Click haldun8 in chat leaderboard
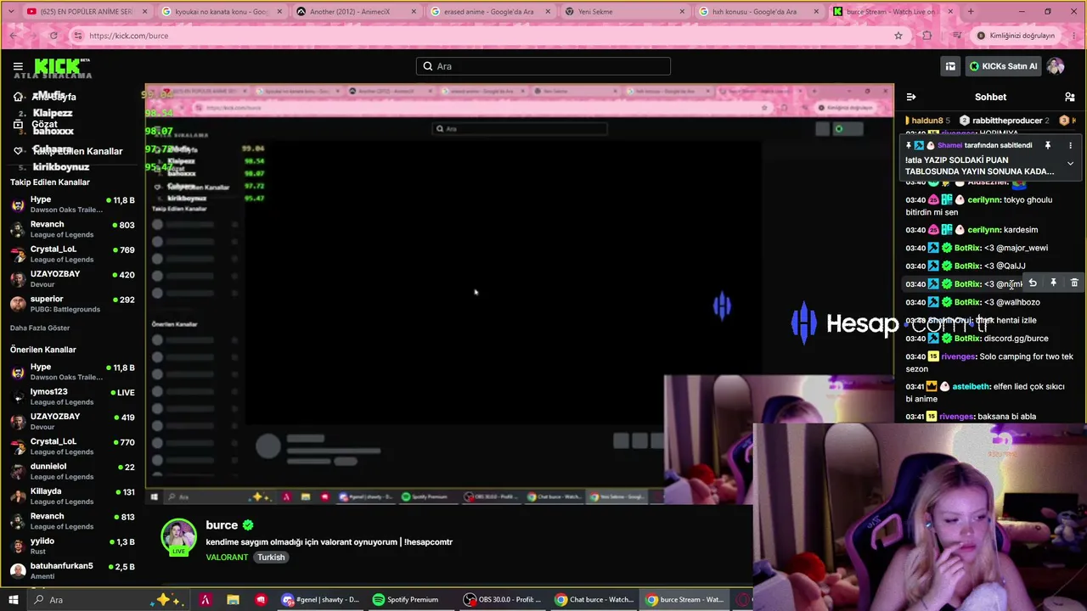Viewport: 1087px width, 611px height. (928, 121)
